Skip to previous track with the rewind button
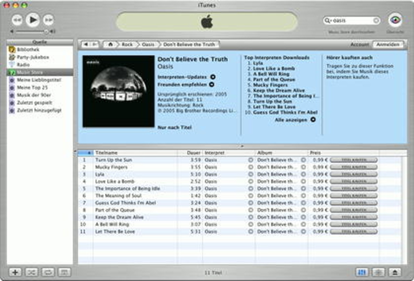 click(17, 20)
